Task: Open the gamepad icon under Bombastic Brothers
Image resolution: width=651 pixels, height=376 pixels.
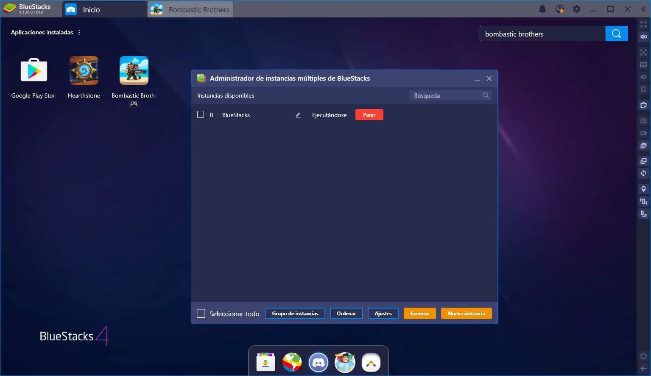Action: click(134, 104)
